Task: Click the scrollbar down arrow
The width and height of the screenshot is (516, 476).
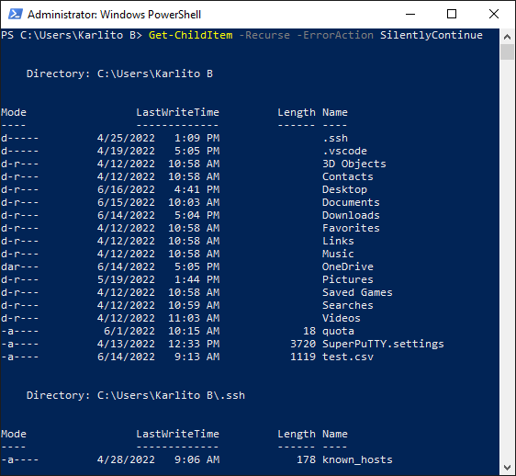Action: pos(507,467)
